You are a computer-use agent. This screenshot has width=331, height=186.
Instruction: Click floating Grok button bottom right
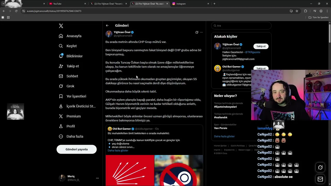pyautogui.click(x=320, y=168)
